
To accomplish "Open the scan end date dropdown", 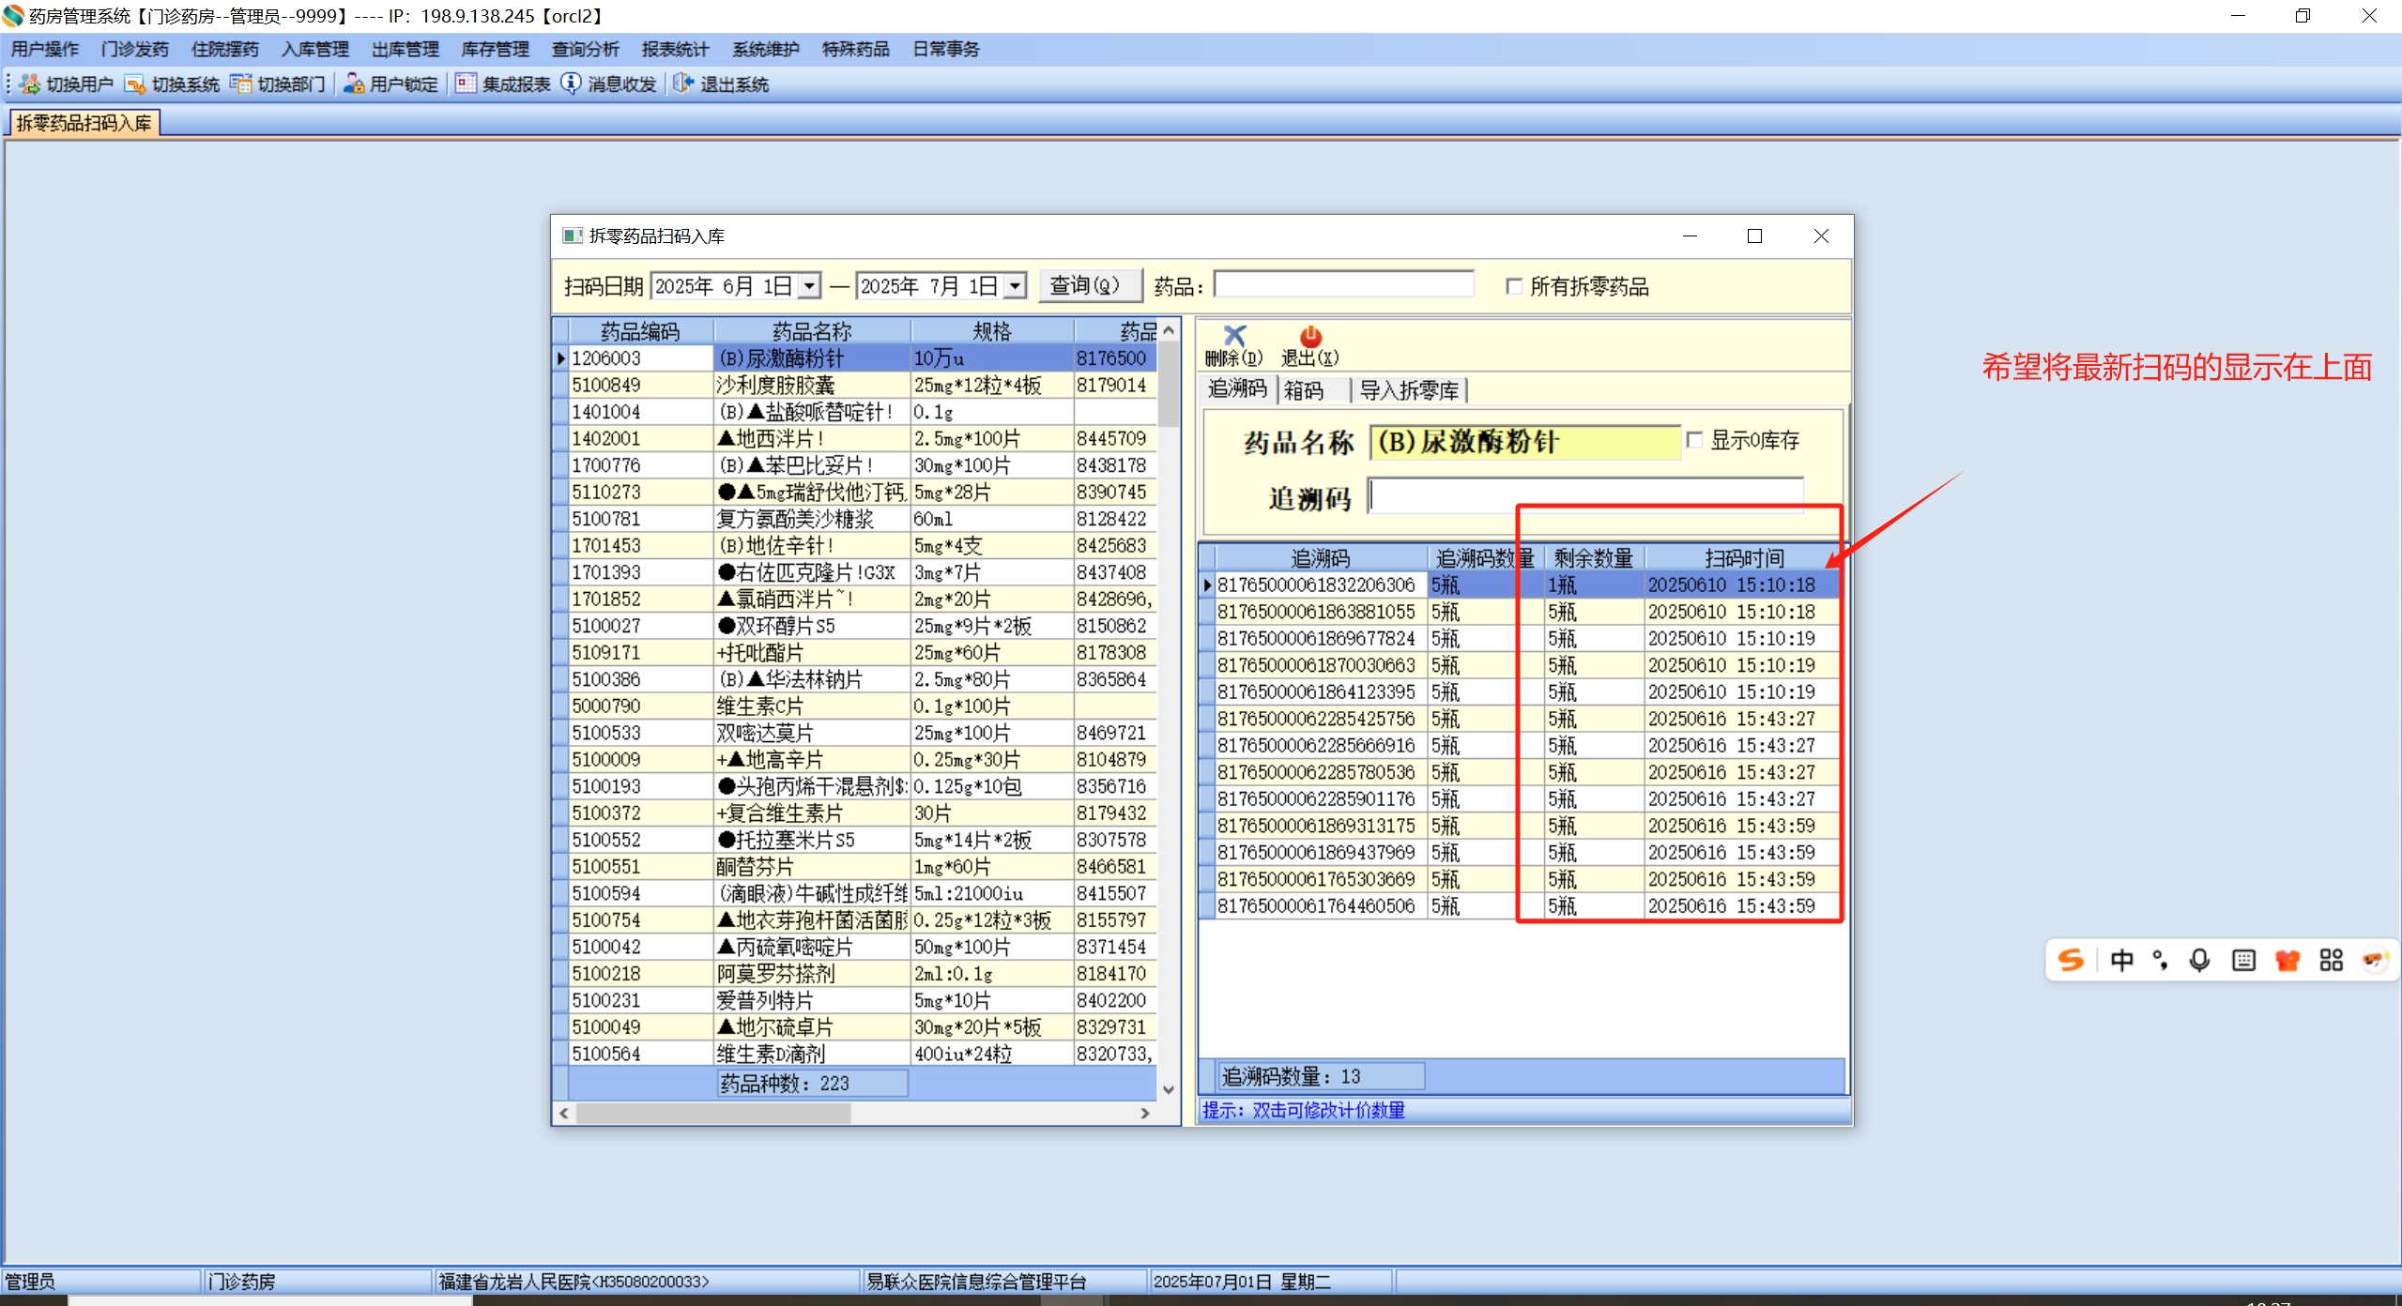I will pos(1015,286).
